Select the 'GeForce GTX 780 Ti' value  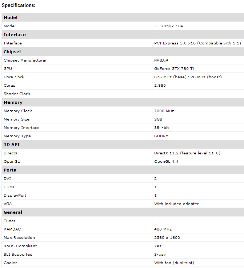pos(174,68)
